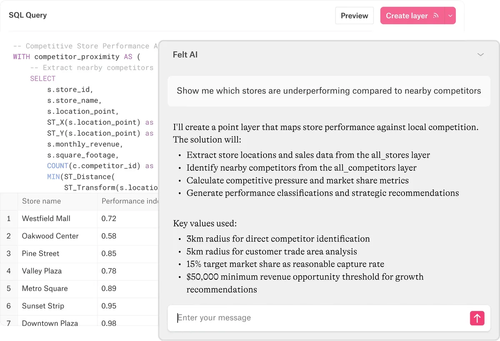Select performance value 0.89
Viewport: 500px width, 341px height.
pyautogui.click(x=128, y=289)
